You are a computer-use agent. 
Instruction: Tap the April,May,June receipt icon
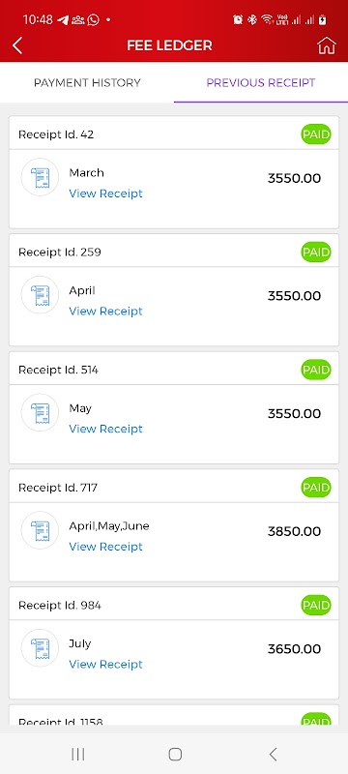point(40,530)
